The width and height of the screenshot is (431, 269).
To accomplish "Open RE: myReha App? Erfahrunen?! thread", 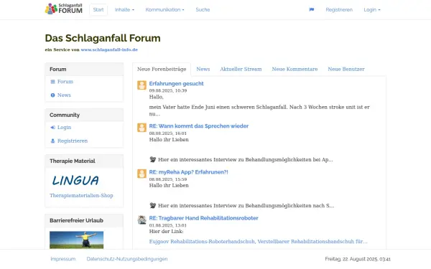I will 188,172.
